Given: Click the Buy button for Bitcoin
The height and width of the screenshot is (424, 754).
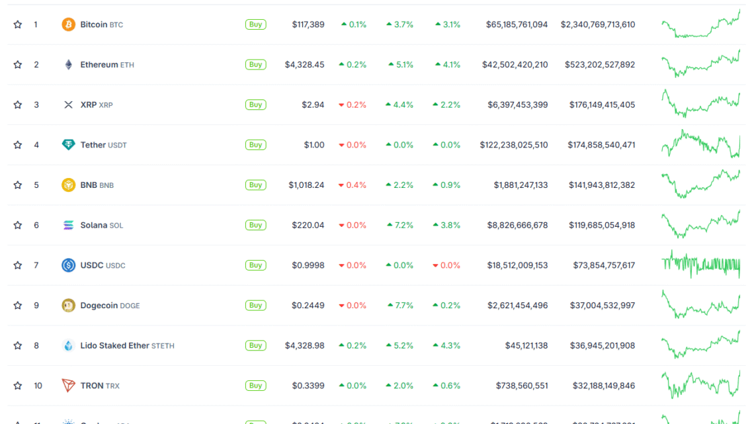Looking at the screenshot, I should coord(255,24).
